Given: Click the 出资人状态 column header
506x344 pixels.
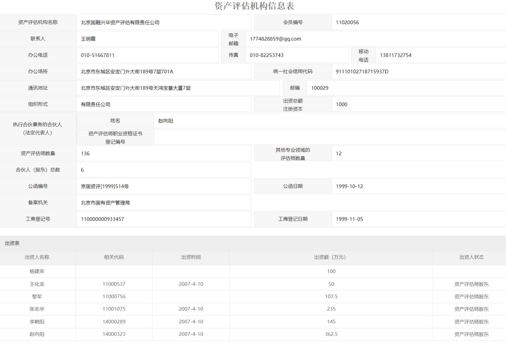Looking at the screenshot, I should point(471,257).
